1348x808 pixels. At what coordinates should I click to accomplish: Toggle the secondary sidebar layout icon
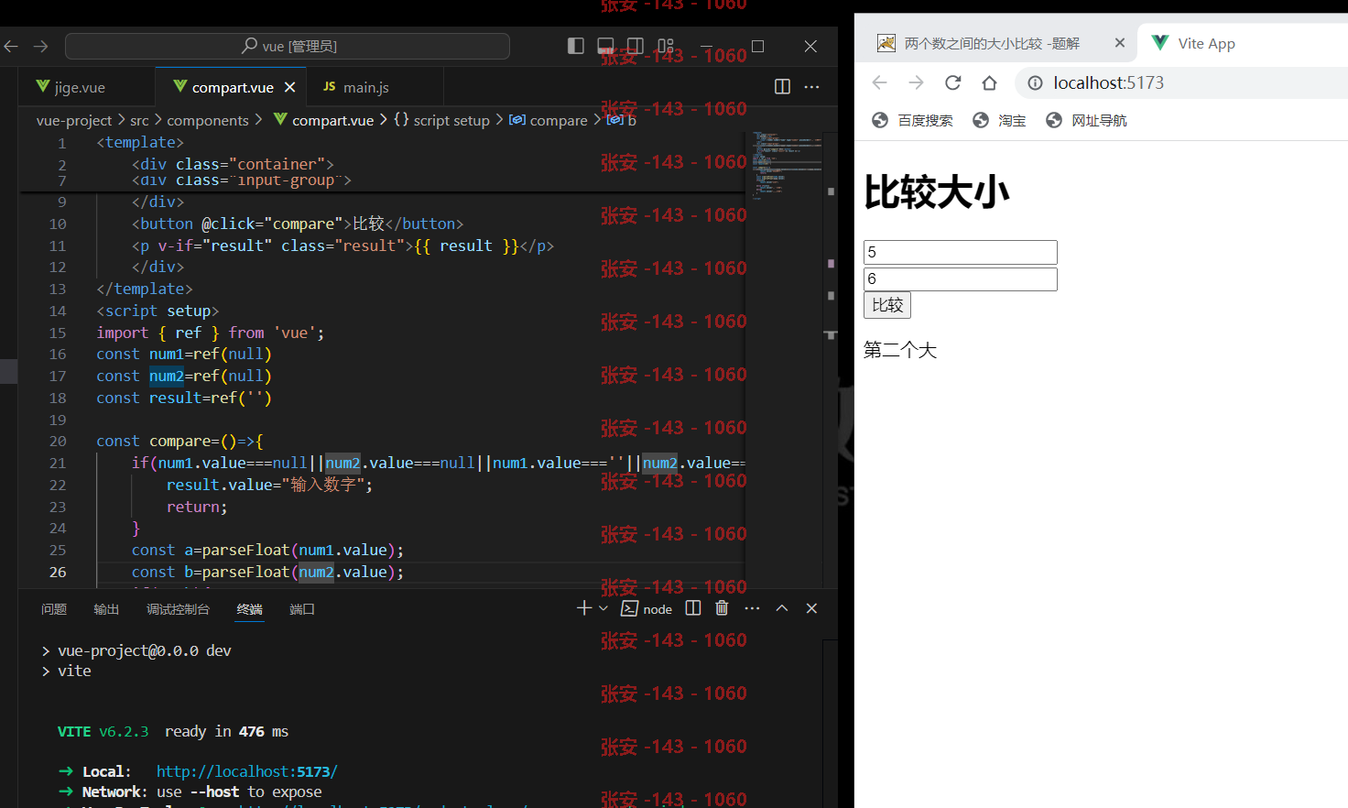point(635,46)
